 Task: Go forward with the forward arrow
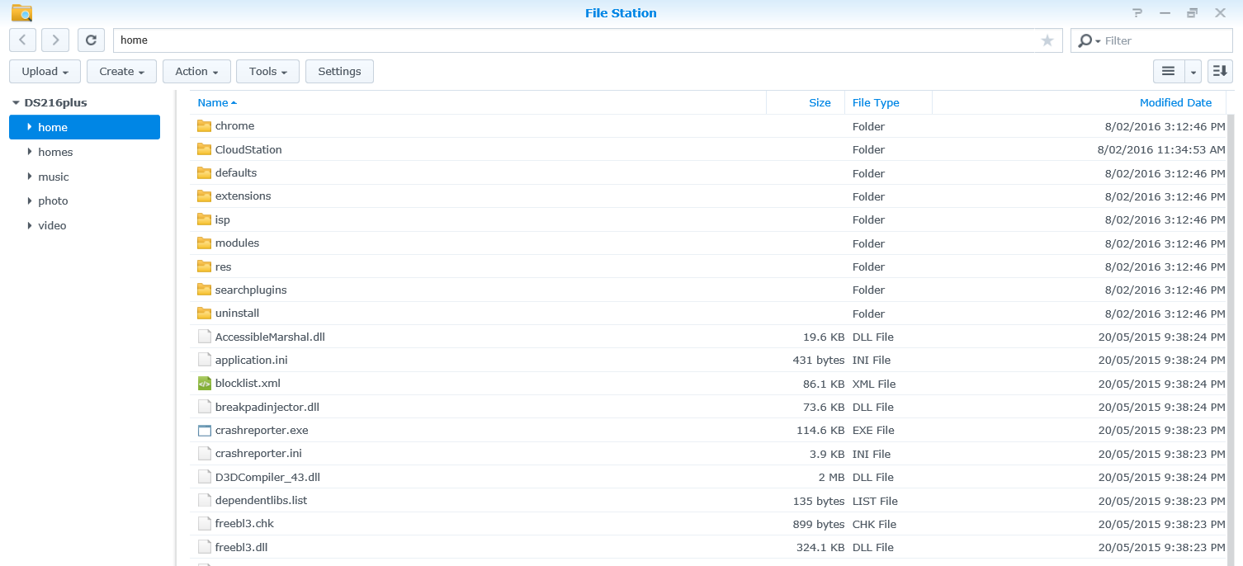(x=54, y=40)
